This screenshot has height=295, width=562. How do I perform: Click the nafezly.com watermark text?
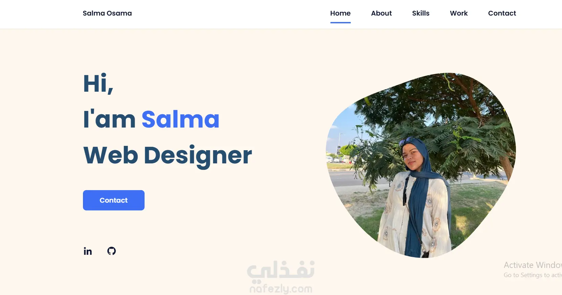281,289
